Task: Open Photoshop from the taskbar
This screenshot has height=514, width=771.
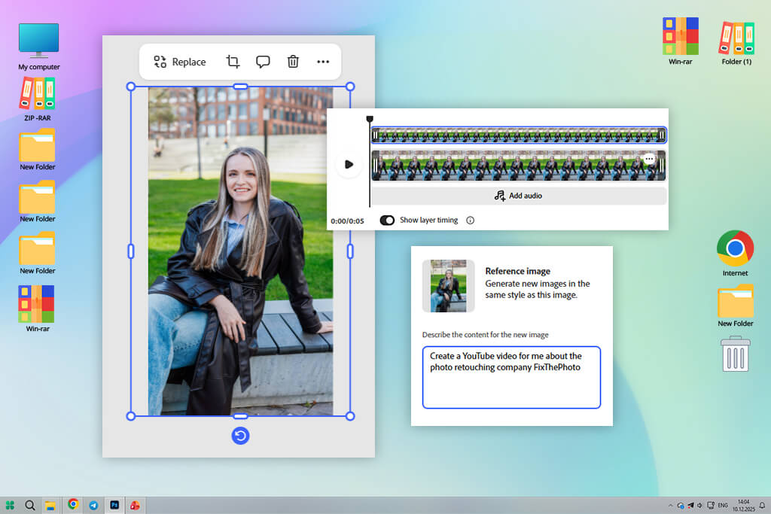Action: 114,505
